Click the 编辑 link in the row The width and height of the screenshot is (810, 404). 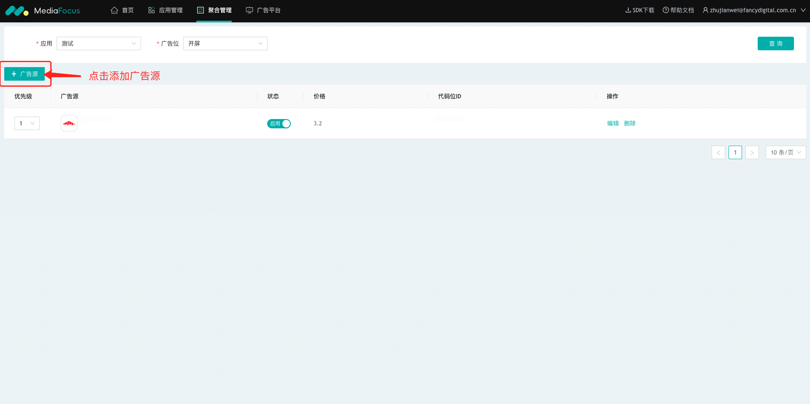[612, 123]
